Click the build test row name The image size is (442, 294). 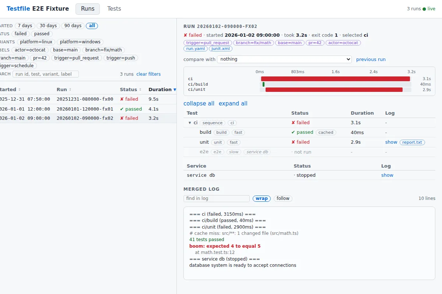[206, 132]
